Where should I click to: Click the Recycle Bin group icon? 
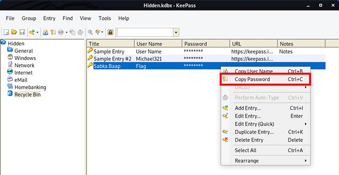[10, 93]
